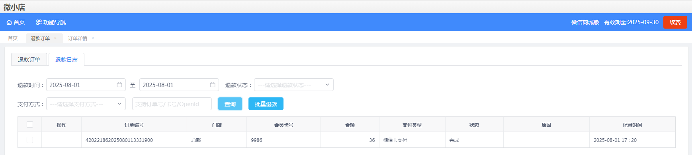Select the 订单详情 page tab
Image resolution: width=692 pixels, height=155 pixels.
78,38
